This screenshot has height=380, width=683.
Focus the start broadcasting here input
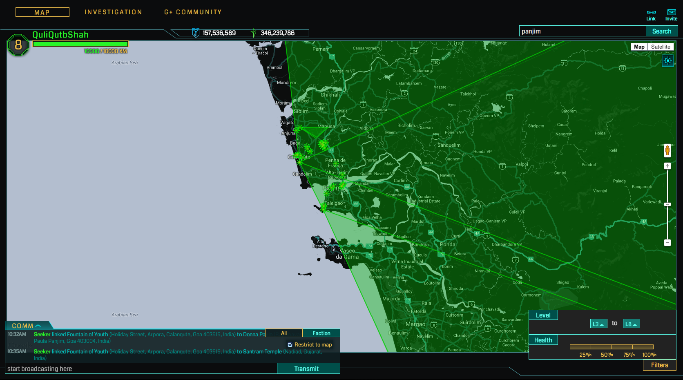[x=141, y=369]
